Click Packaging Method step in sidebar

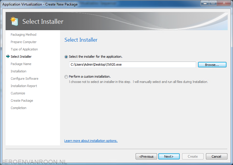coord(24,35)
